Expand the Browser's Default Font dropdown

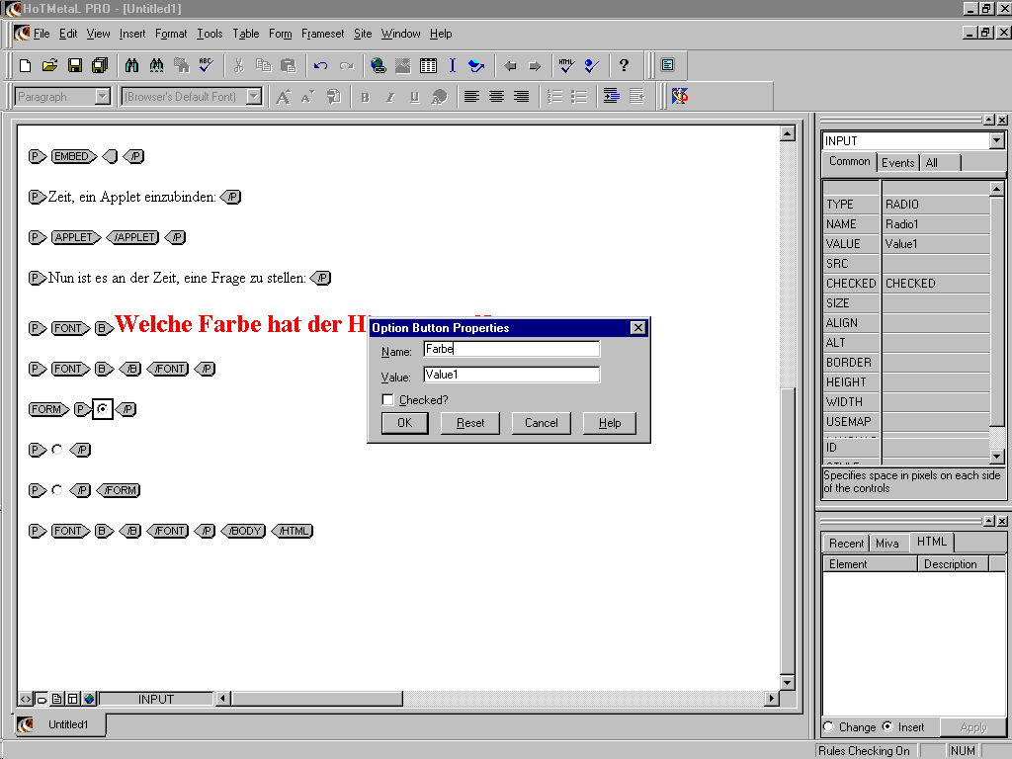pyautogui.click(x=254, y=97)
